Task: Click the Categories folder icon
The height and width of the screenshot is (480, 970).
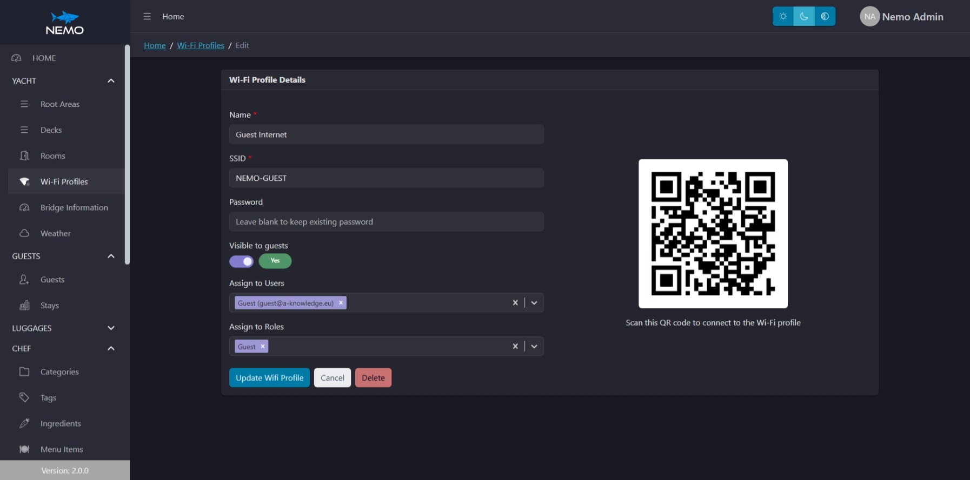Action: pyautogui.click(x=24, y=371)
